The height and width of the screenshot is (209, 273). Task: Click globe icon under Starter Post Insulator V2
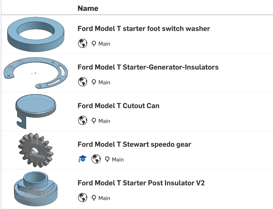(x=82, y=198)
